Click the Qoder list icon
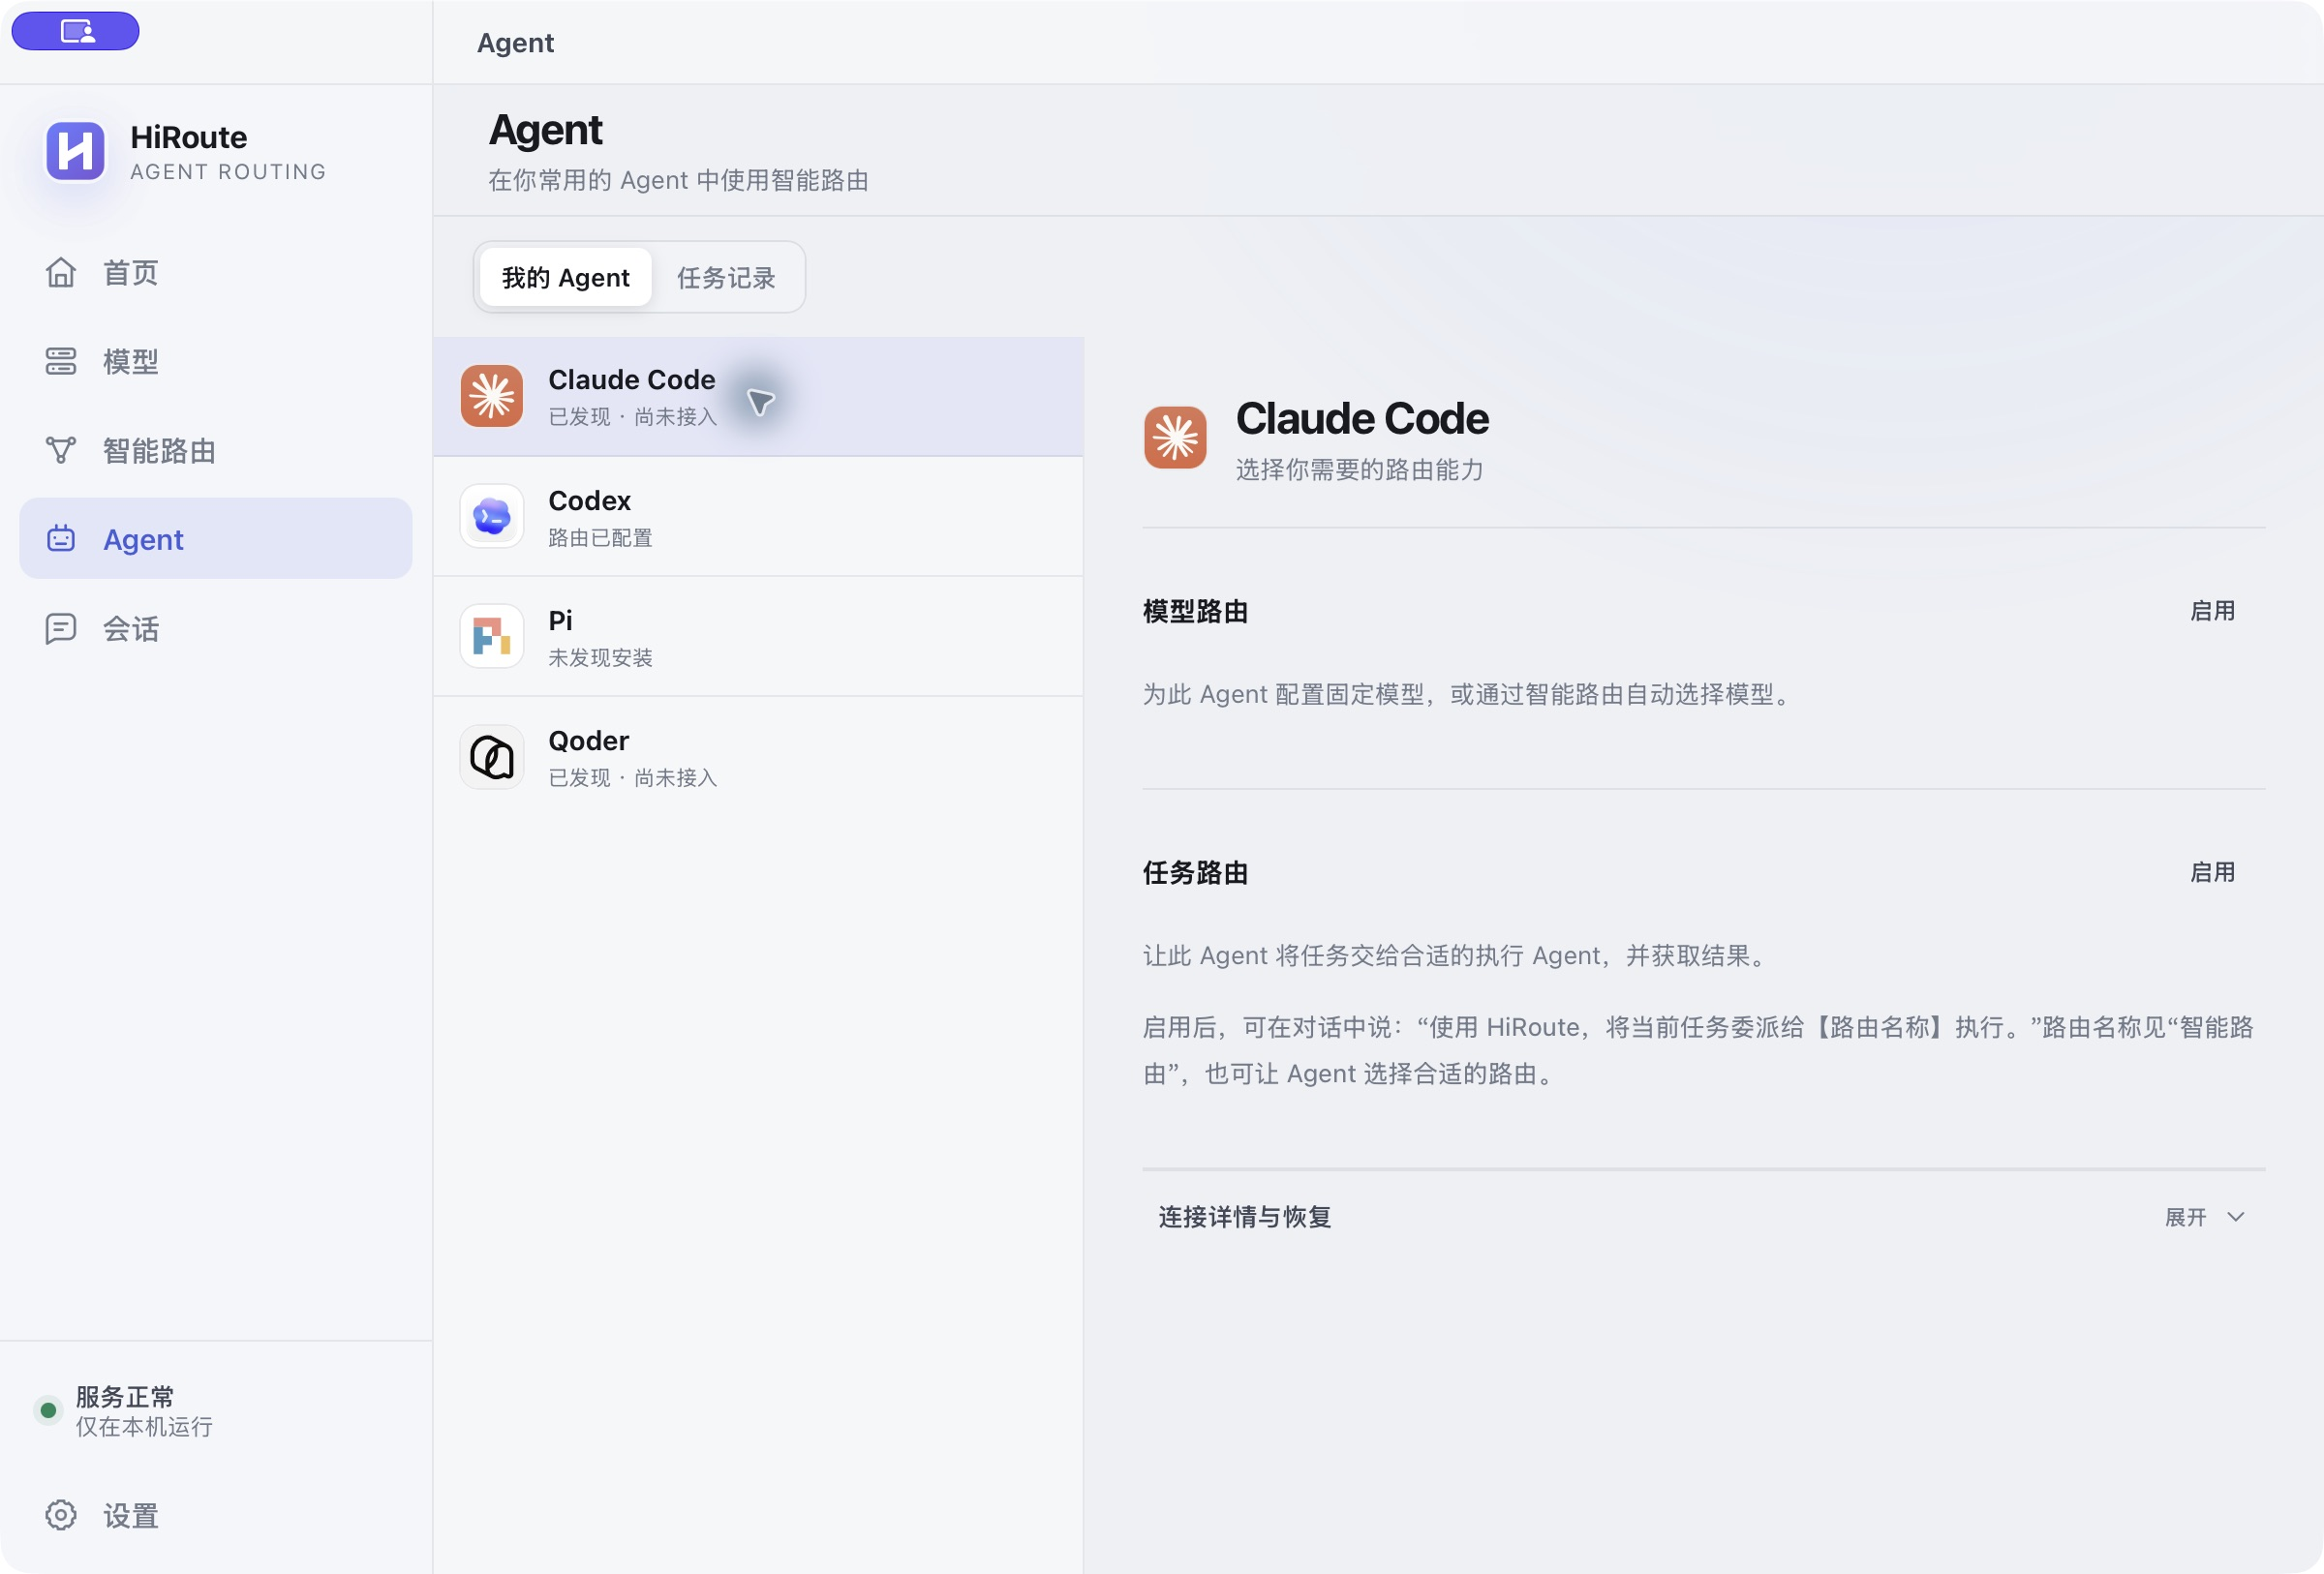 point(492,757)
